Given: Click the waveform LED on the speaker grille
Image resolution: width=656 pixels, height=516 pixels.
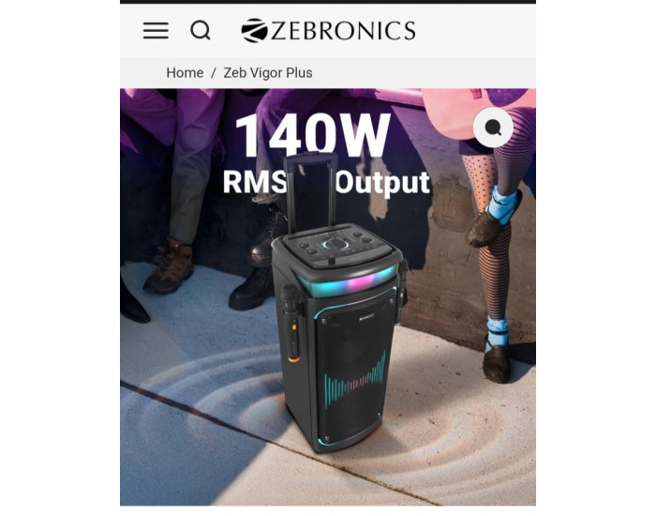Looking at the screenshot, I should coord(355,379).
